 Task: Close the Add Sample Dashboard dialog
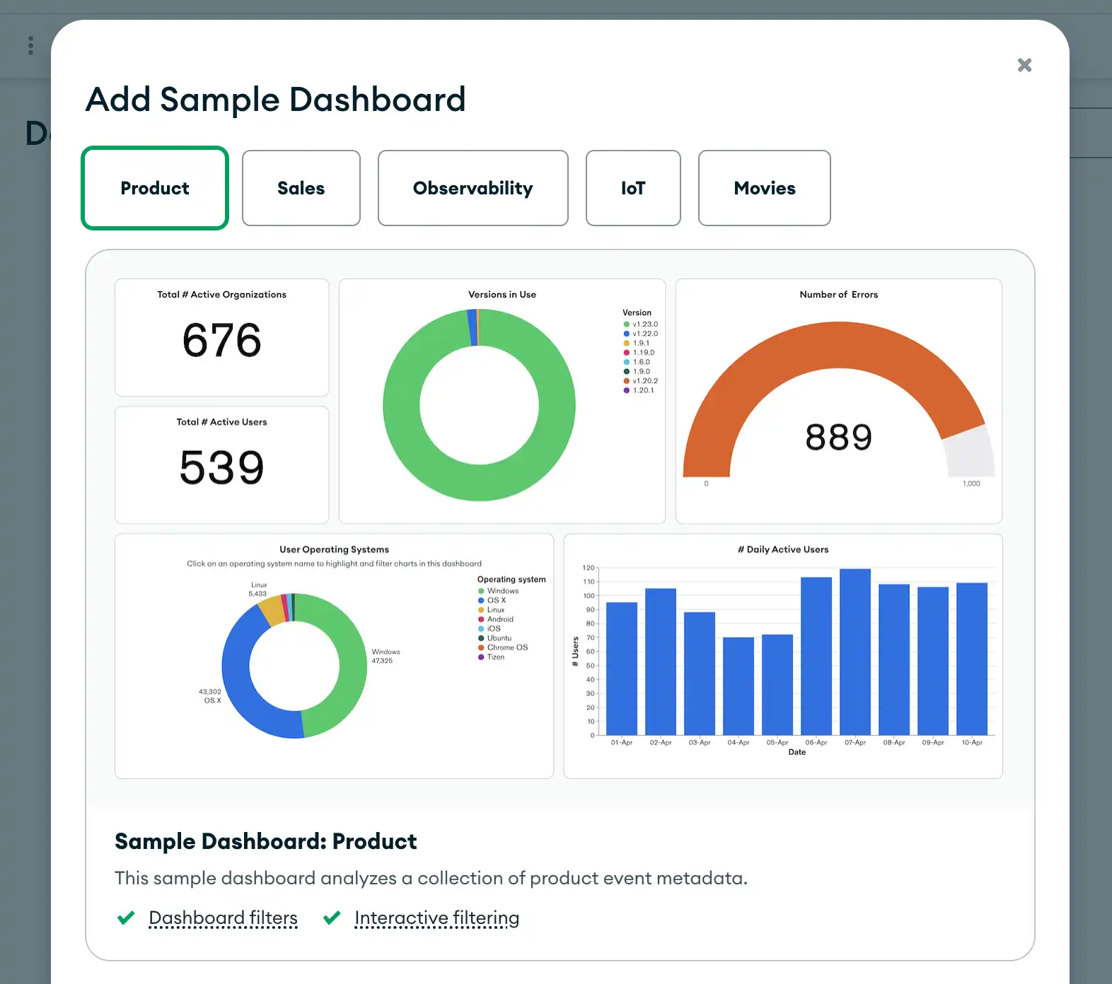coord(1024,65)
